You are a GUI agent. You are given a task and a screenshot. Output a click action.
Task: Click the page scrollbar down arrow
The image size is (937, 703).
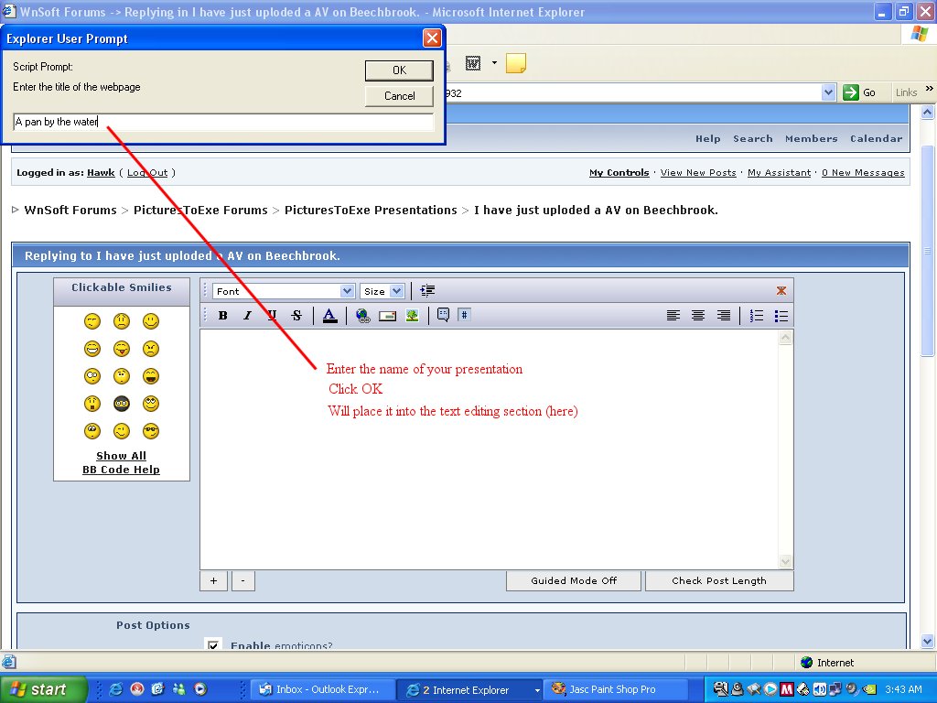coord(928,642)
